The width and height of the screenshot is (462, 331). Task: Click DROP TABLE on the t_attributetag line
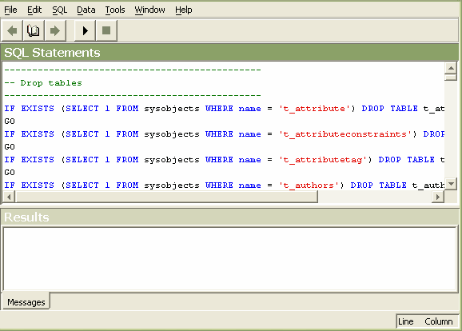pyautogui.click(x=407, y=160)
